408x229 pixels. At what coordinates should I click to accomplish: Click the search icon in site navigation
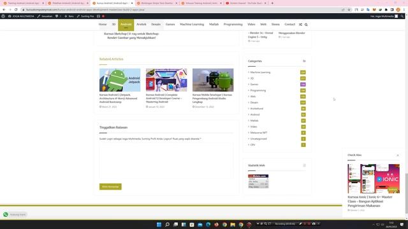pos(306,25)
